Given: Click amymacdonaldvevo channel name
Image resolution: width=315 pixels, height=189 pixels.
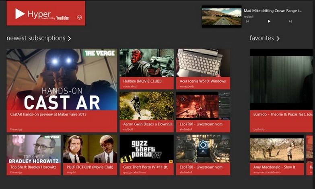Looking at the screenshot, I should (x=267, y=173).
